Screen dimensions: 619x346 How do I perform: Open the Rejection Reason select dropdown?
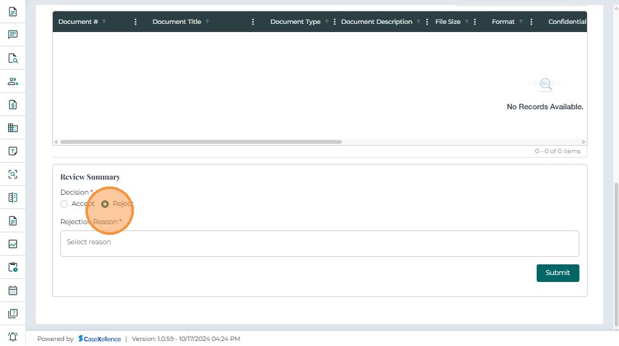[x=319, y=244]
